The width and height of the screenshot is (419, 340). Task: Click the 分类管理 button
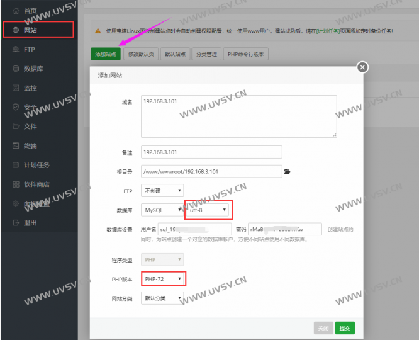point(206,54)
